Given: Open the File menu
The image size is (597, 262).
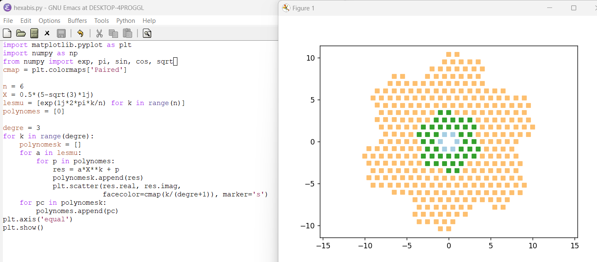Looking at the screenshot, I should coord(8,21).
